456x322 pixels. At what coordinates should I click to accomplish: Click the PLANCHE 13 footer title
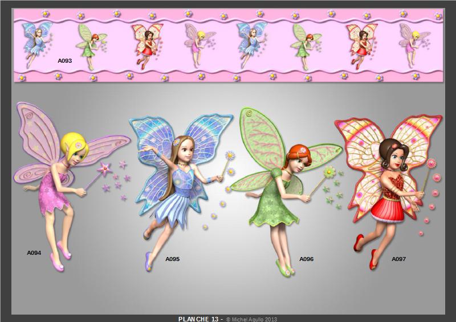(198, 319)
